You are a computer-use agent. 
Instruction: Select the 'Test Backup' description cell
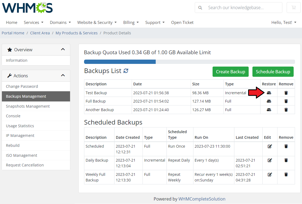[108, 93]
